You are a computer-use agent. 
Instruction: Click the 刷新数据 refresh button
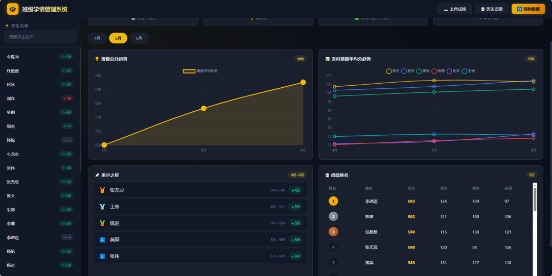click(x=528, y=9)
